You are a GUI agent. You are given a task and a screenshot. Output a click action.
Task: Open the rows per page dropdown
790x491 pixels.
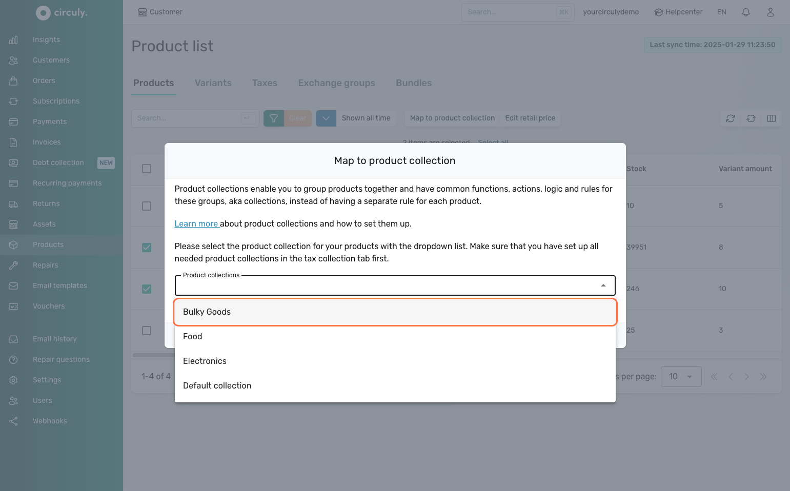click(681, 377)
